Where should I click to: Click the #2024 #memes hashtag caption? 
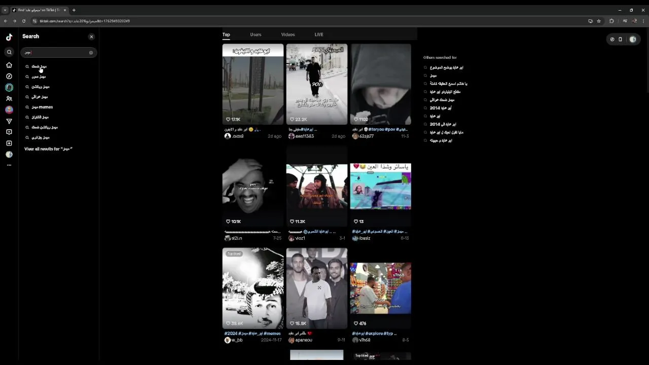(253, 334)
